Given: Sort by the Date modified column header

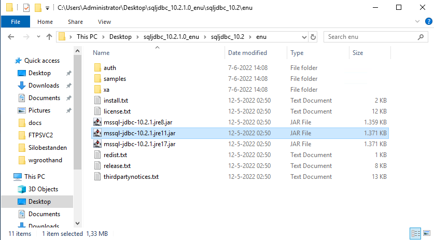Looking at the screenshot, I should click(x=247, y=53).
